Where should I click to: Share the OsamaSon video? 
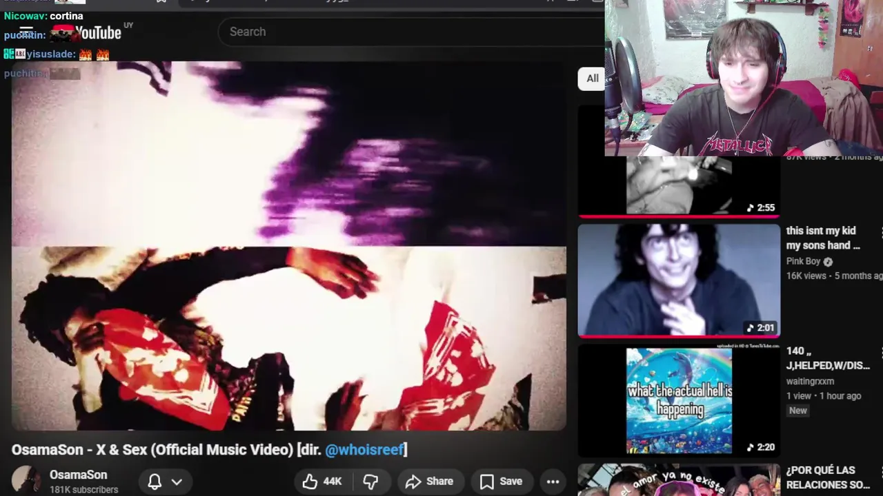[x=430, y=482]
